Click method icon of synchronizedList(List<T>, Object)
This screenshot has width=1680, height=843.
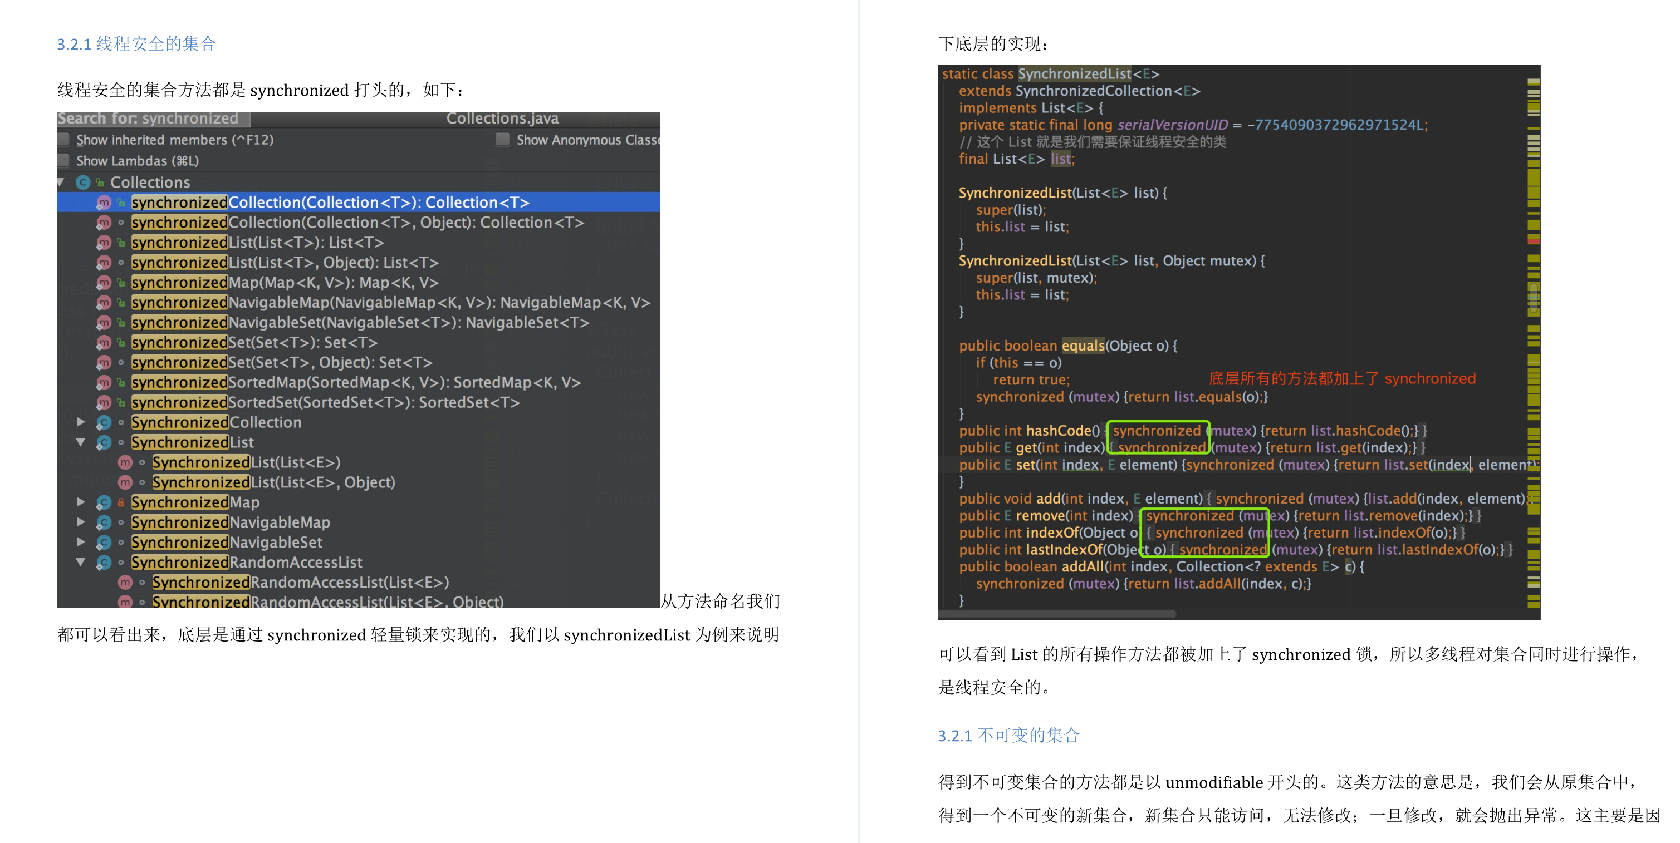[104, 263]
